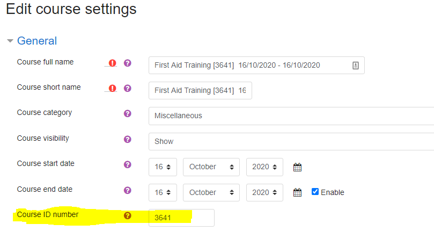Open calendar picker for Course start date
The width and height of the screenshot is (434, 231).
(297, 167)
